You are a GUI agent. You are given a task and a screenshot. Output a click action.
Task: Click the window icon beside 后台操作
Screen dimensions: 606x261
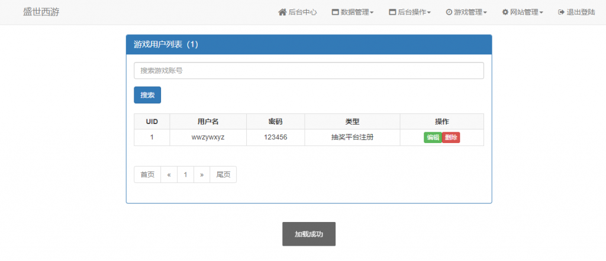pos(392,12)
